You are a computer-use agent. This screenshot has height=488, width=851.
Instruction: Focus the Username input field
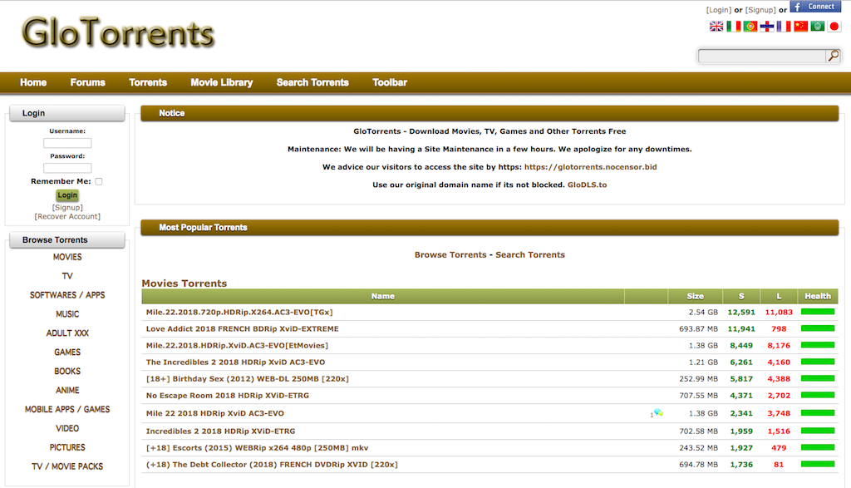(x=67, y=143)
